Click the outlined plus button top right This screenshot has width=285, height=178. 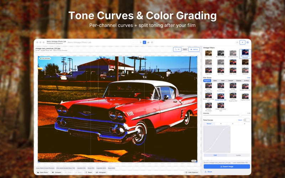point(242,42)
